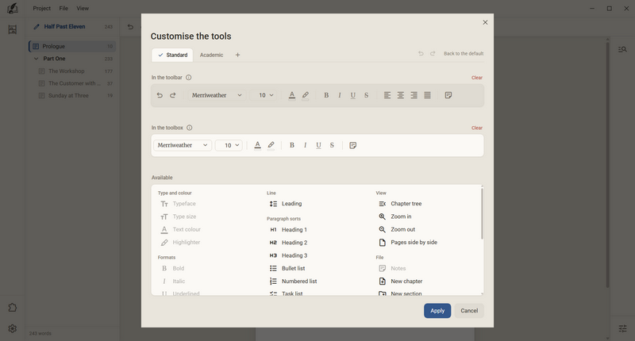Add Numbered list from Available list
The width and height of the screenshot is (635, 341).
click(293, 282)
